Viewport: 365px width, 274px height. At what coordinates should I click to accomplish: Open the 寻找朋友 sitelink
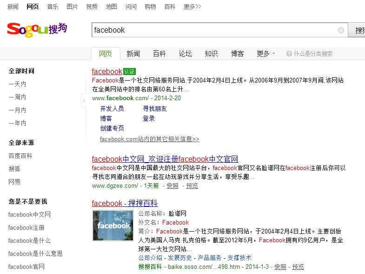(x=155, y=109)
